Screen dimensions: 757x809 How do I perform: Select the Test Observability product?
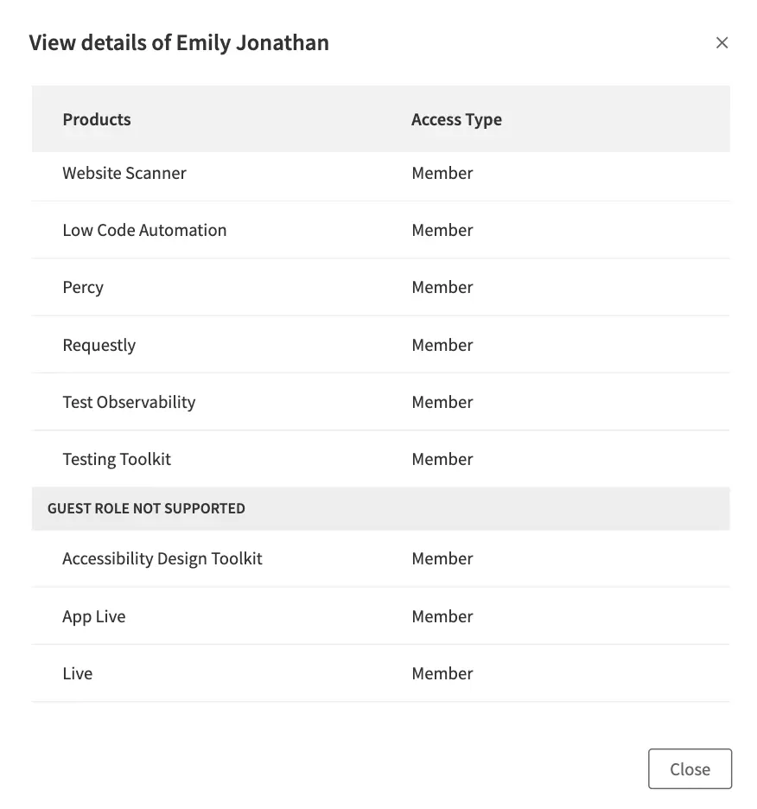point(129,401)
